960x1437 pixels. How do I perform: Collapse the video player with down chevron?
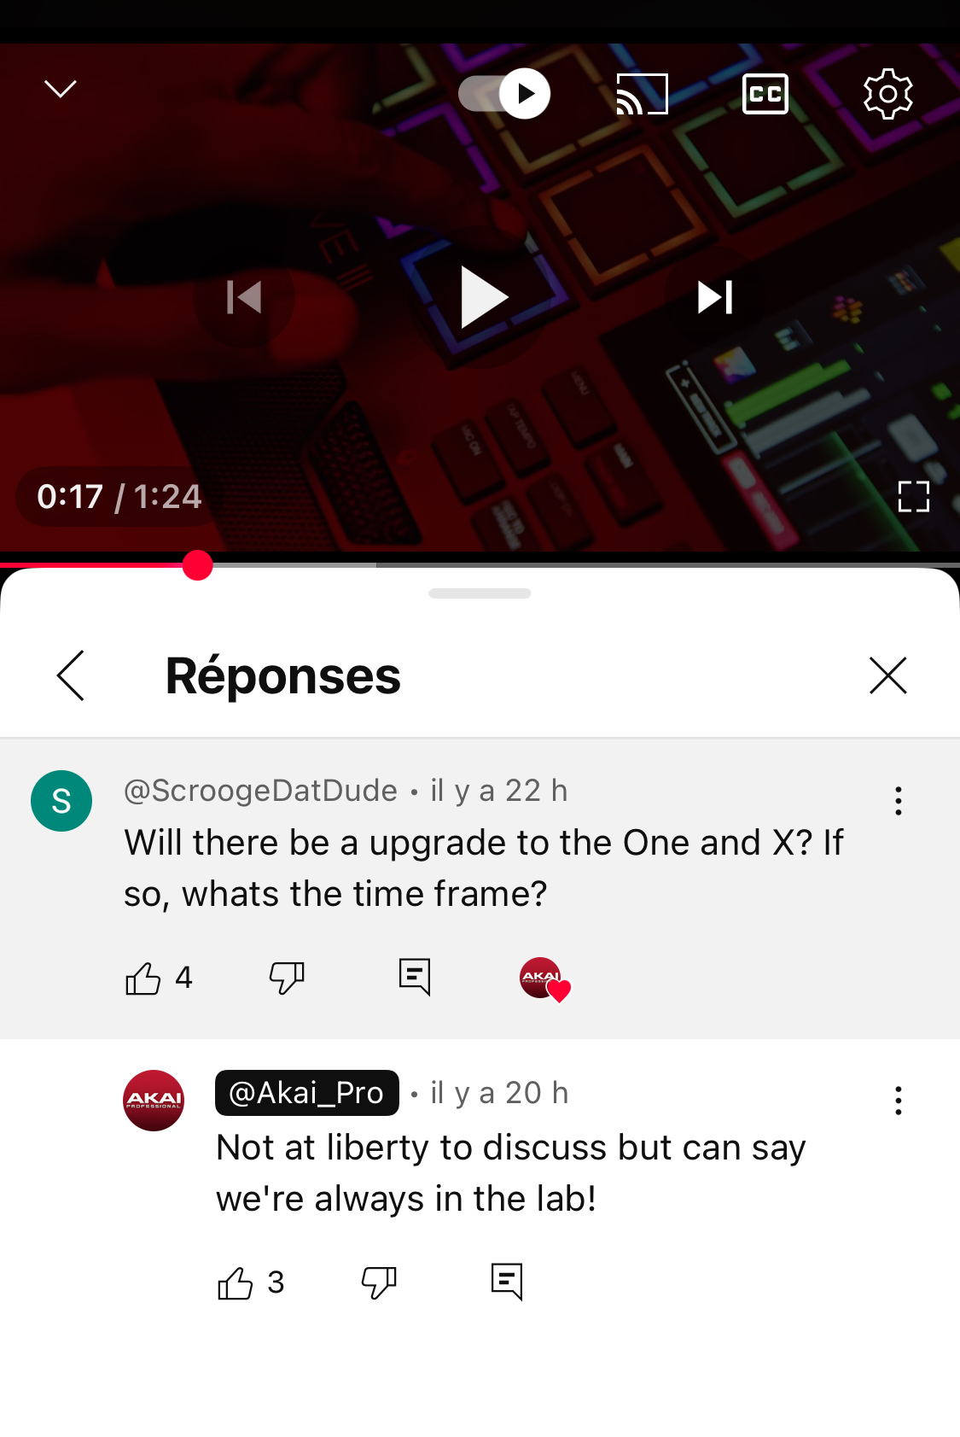(x=61, y=89)
